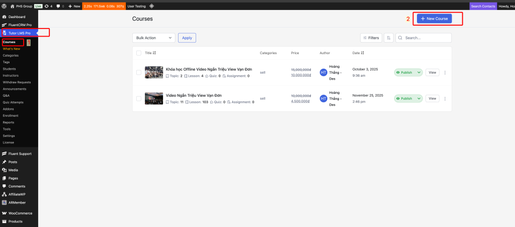
Task: Check the Khóa học Offline course checkbox
Action: point(139,72)
